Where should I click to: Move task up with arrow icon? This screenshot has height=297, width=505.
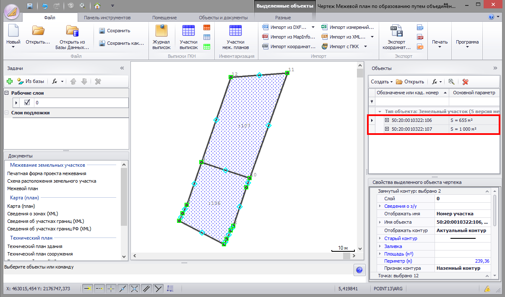click(x=73, y=82)
